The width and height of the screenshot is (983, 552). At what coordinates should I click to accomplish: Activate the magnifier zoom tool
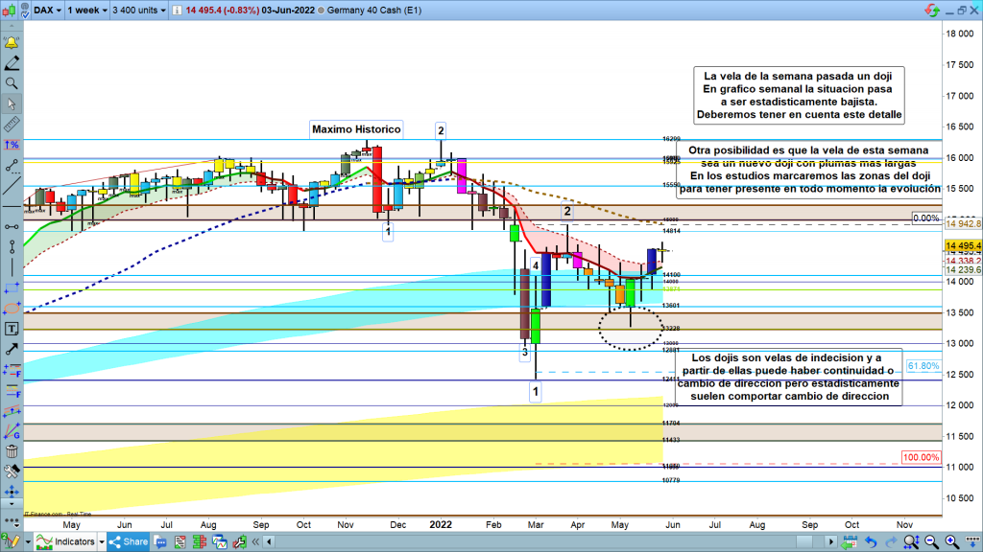point(12,83)
